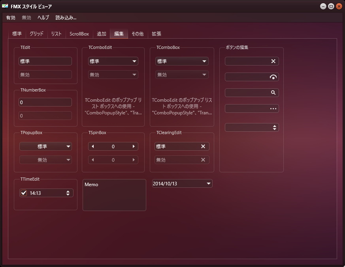
Task: Switch to the グリッド tab
Action: 36,34
